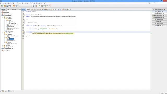Collapse the Javadoc comment fold marker

pyautogui.click(x=25, y=20)
